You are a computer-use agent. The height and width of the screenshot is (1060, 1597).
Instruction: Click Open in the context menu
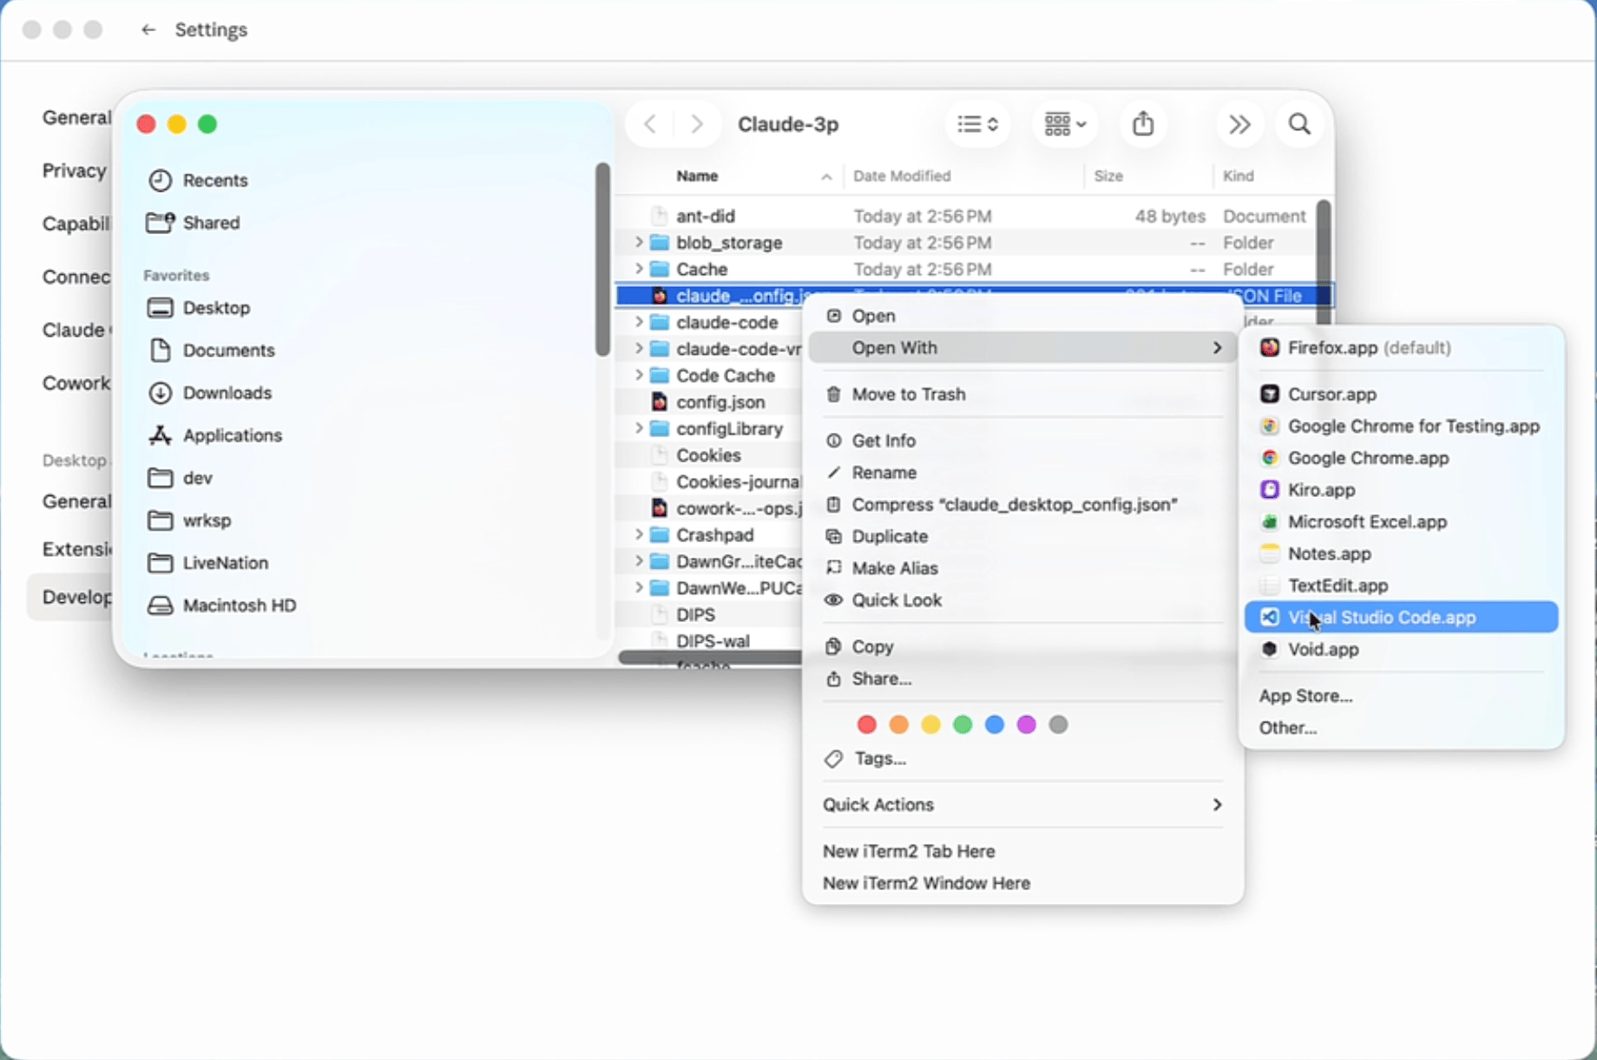1022,316
